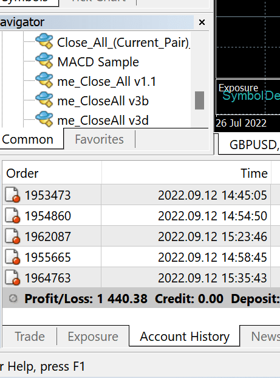Sort history by the Order column header
The image size is (280, 378).
click(x=52, y=173)
